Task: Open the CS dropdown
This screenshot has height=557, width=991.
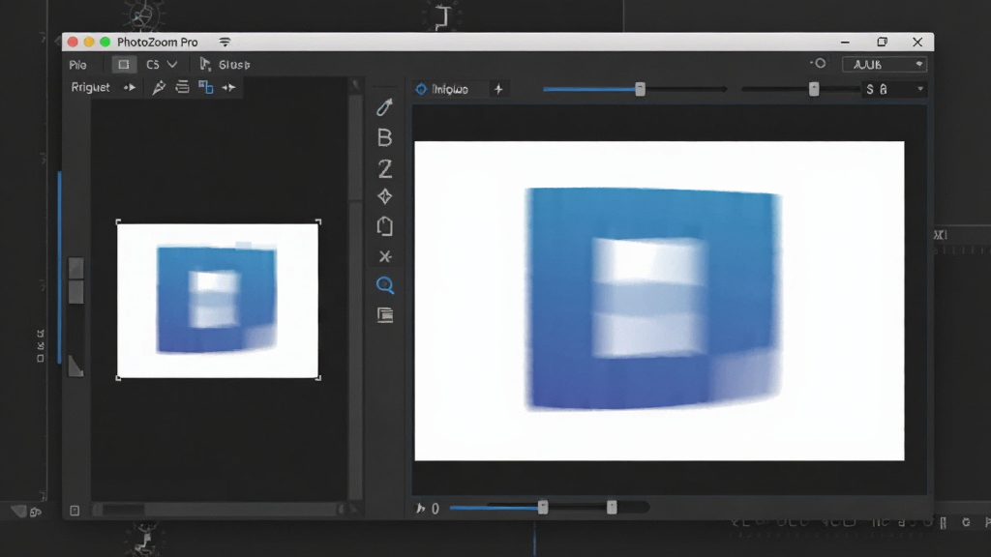Action: (162, 65)
